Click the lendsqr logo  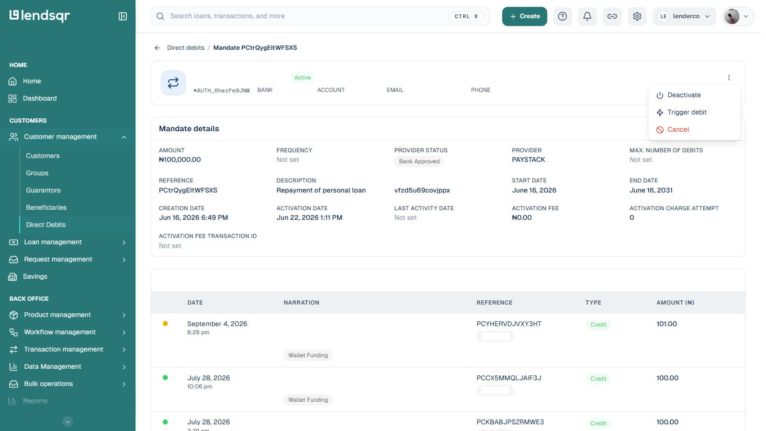click(40, 16)
